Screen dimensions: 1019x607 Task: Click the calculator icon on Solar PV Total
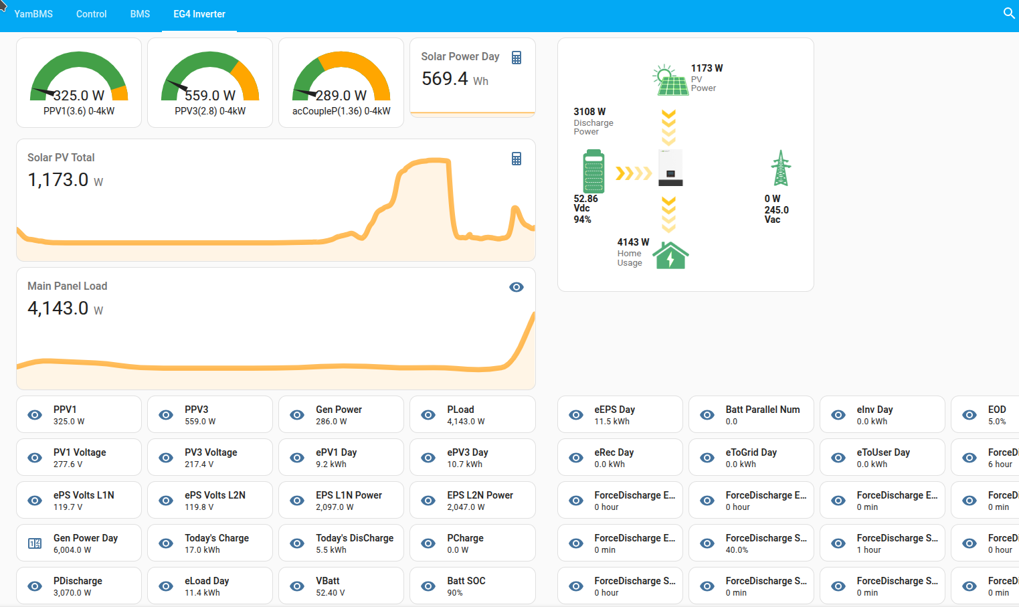point(516,159)
